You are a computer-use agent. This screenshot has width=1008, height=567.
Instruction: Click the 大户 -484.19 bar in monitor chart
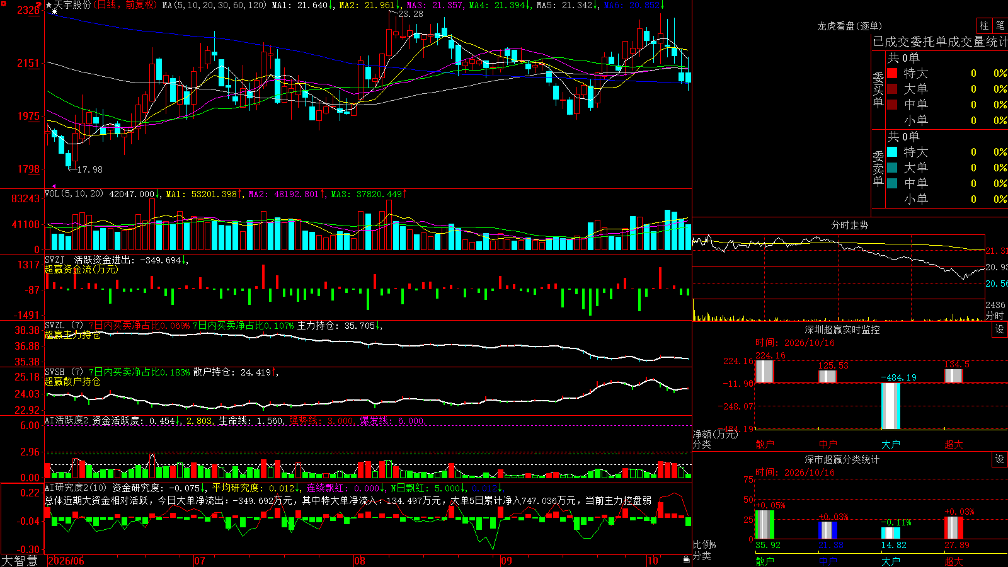tap(891, 406)
